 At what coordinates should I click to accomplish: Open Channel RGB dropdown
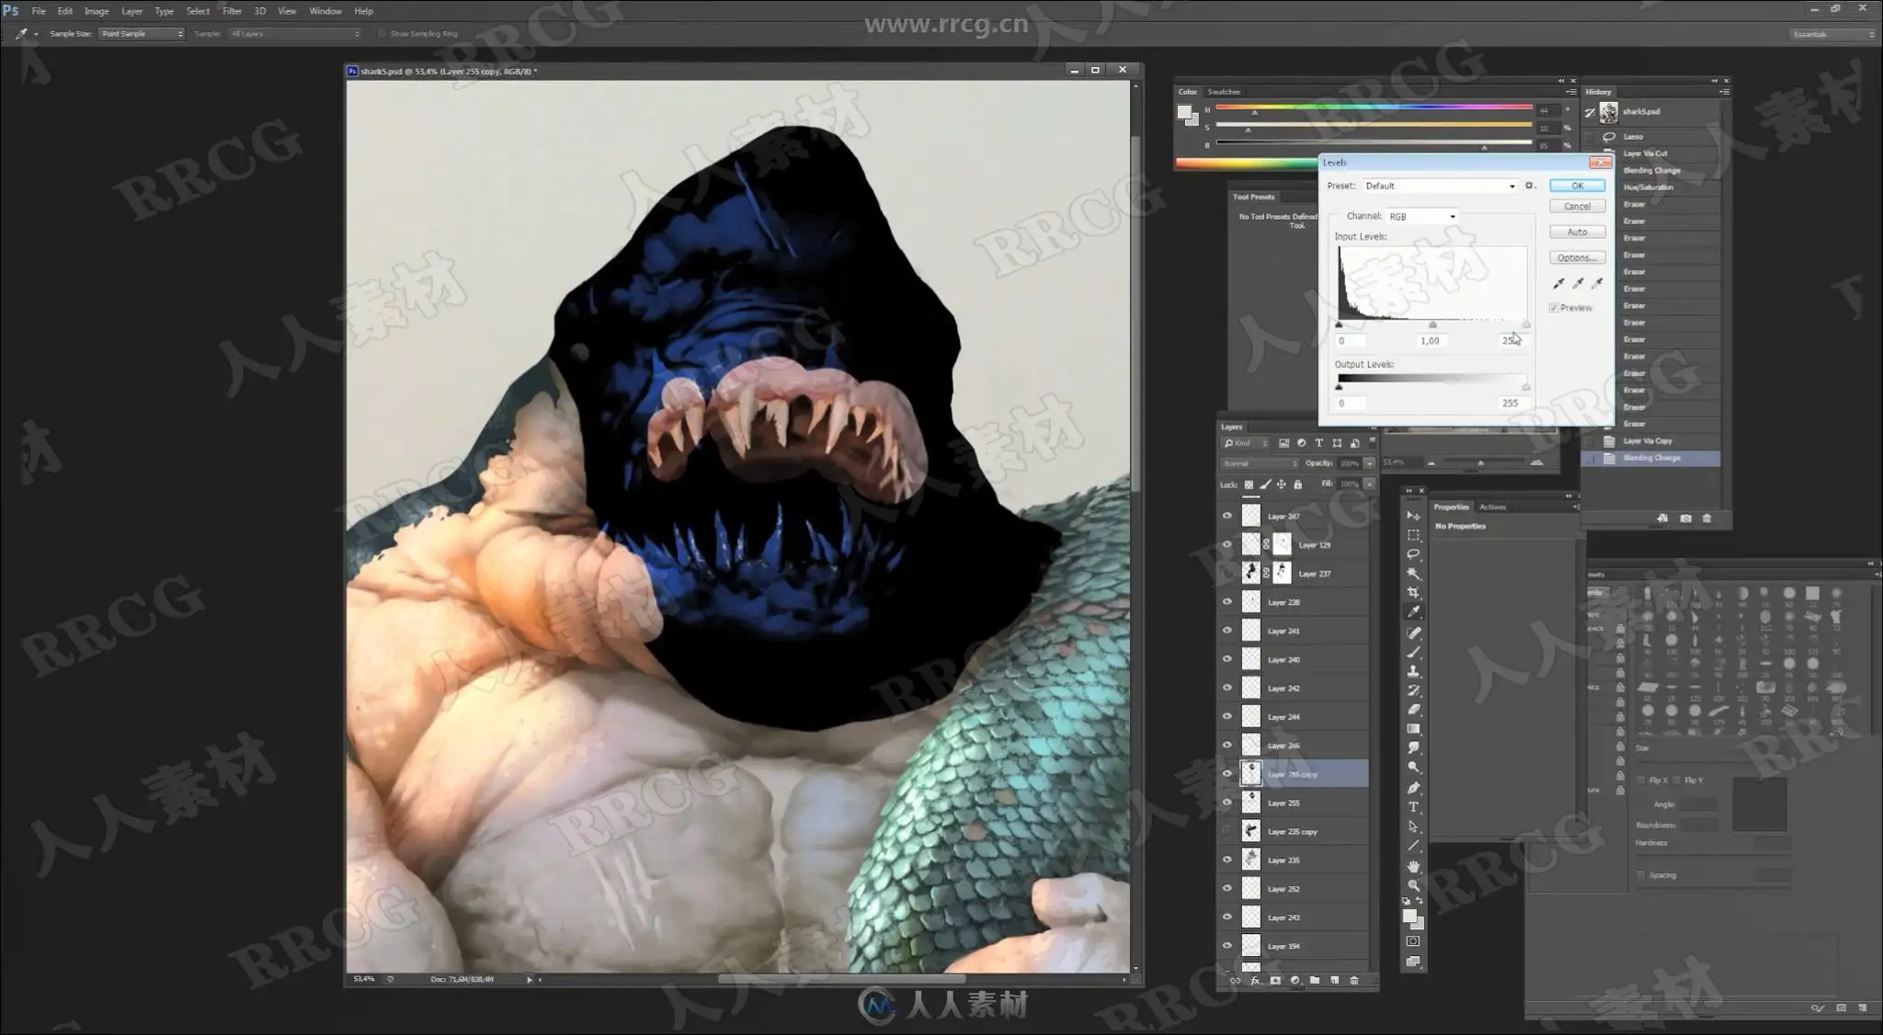(1421, 217)
